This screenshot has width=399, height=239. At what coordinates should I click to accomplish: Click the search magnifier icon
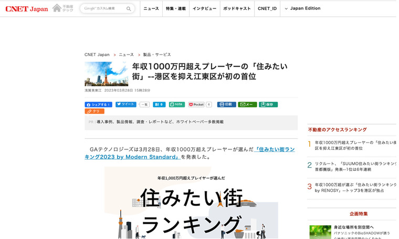point(129,9)
